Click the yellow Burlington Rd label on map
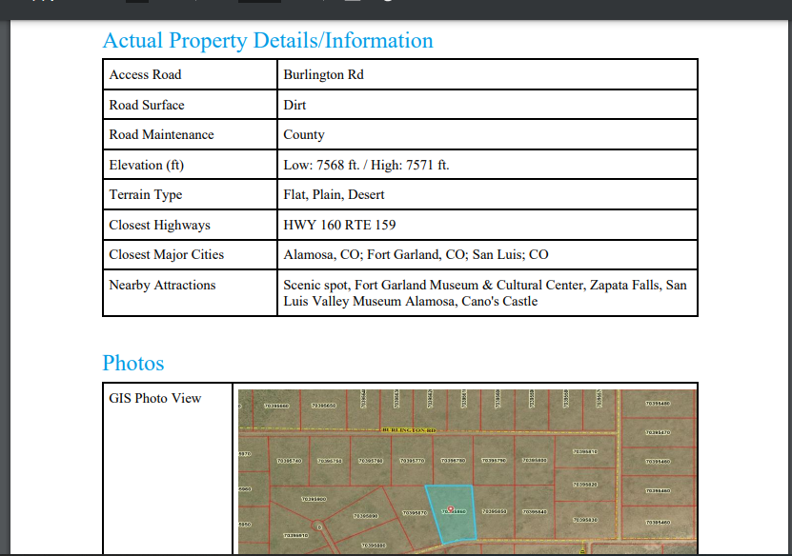Image resolution: width=792 pixels, height=556 pixels. [x=408, y=430]
